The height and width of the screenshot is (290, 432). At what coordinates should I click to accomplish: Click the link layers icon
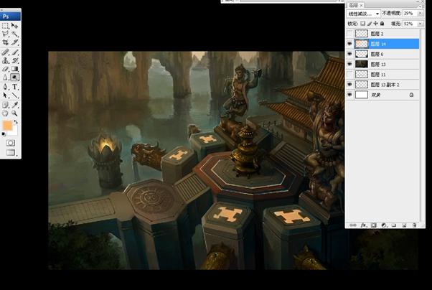tap(352, 225)
